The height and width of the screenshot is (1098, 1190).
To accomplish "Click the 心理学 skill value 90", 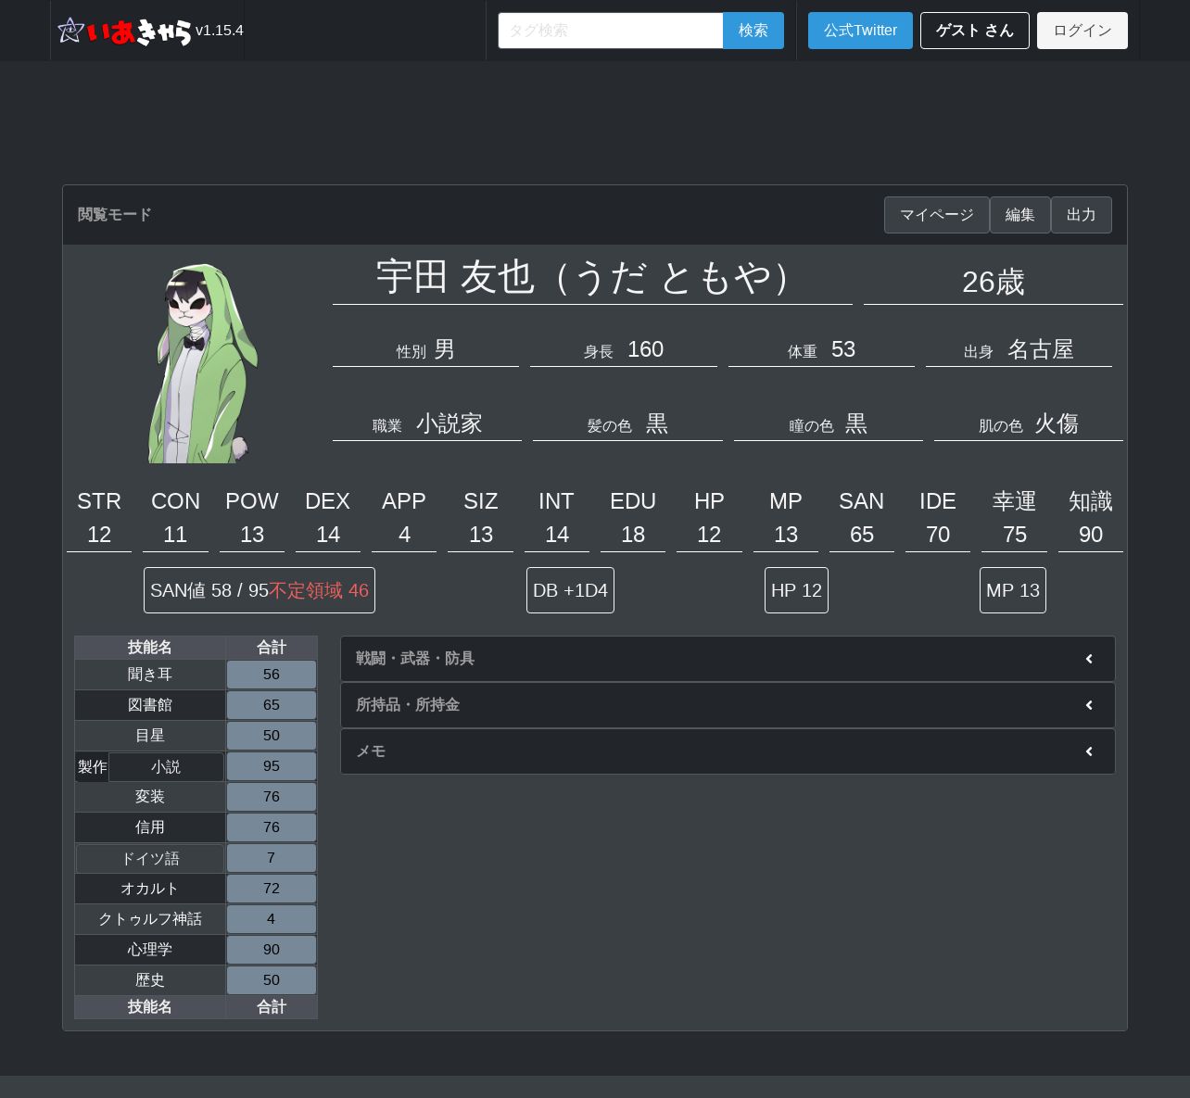I will tap(272, 950).
